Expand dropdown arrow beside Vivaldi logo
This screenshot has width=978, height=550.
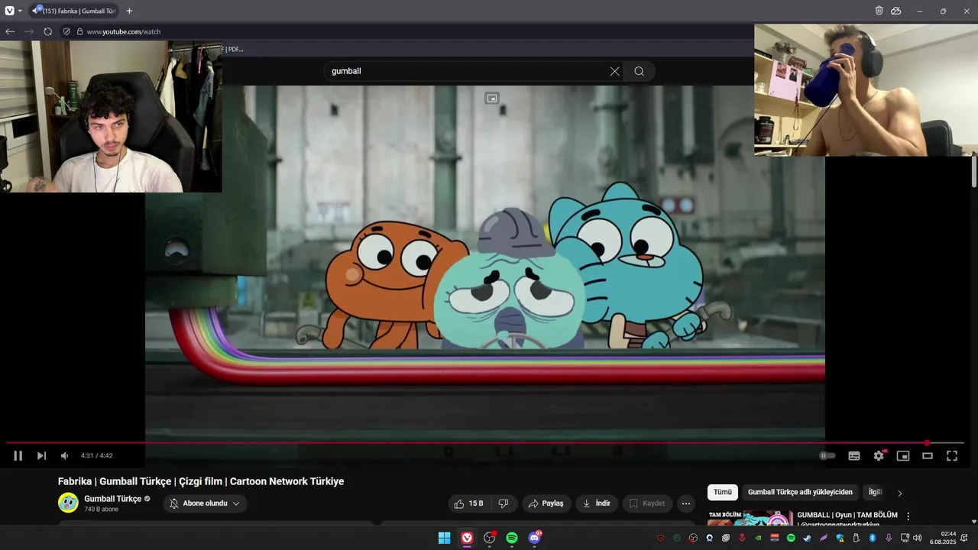[x=20, y=11]
